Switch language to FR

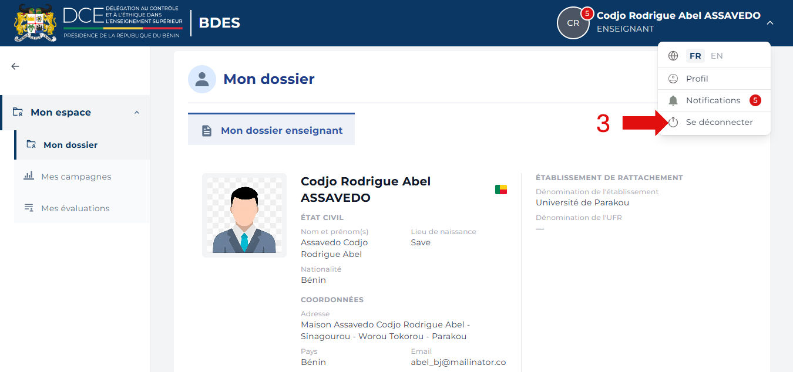(695, 56)
